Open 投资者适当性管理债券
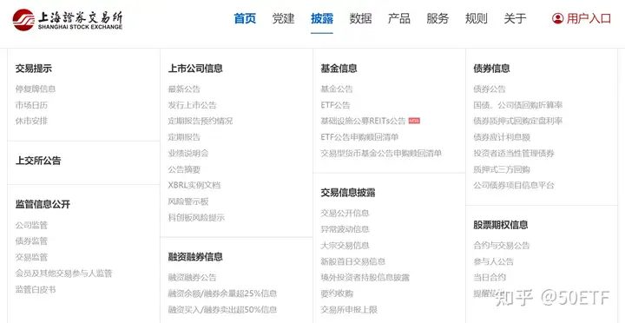Viewport: 625px width, 323px height. tap(514, 153)
